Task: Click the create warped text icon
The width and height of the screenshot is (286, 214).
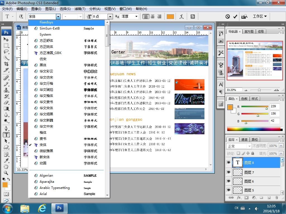Action: pyautogui.click(x=182, y=16)
